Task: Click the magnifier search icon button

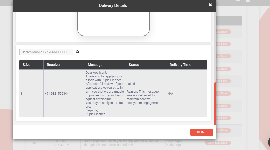Action: coord(78,52)
